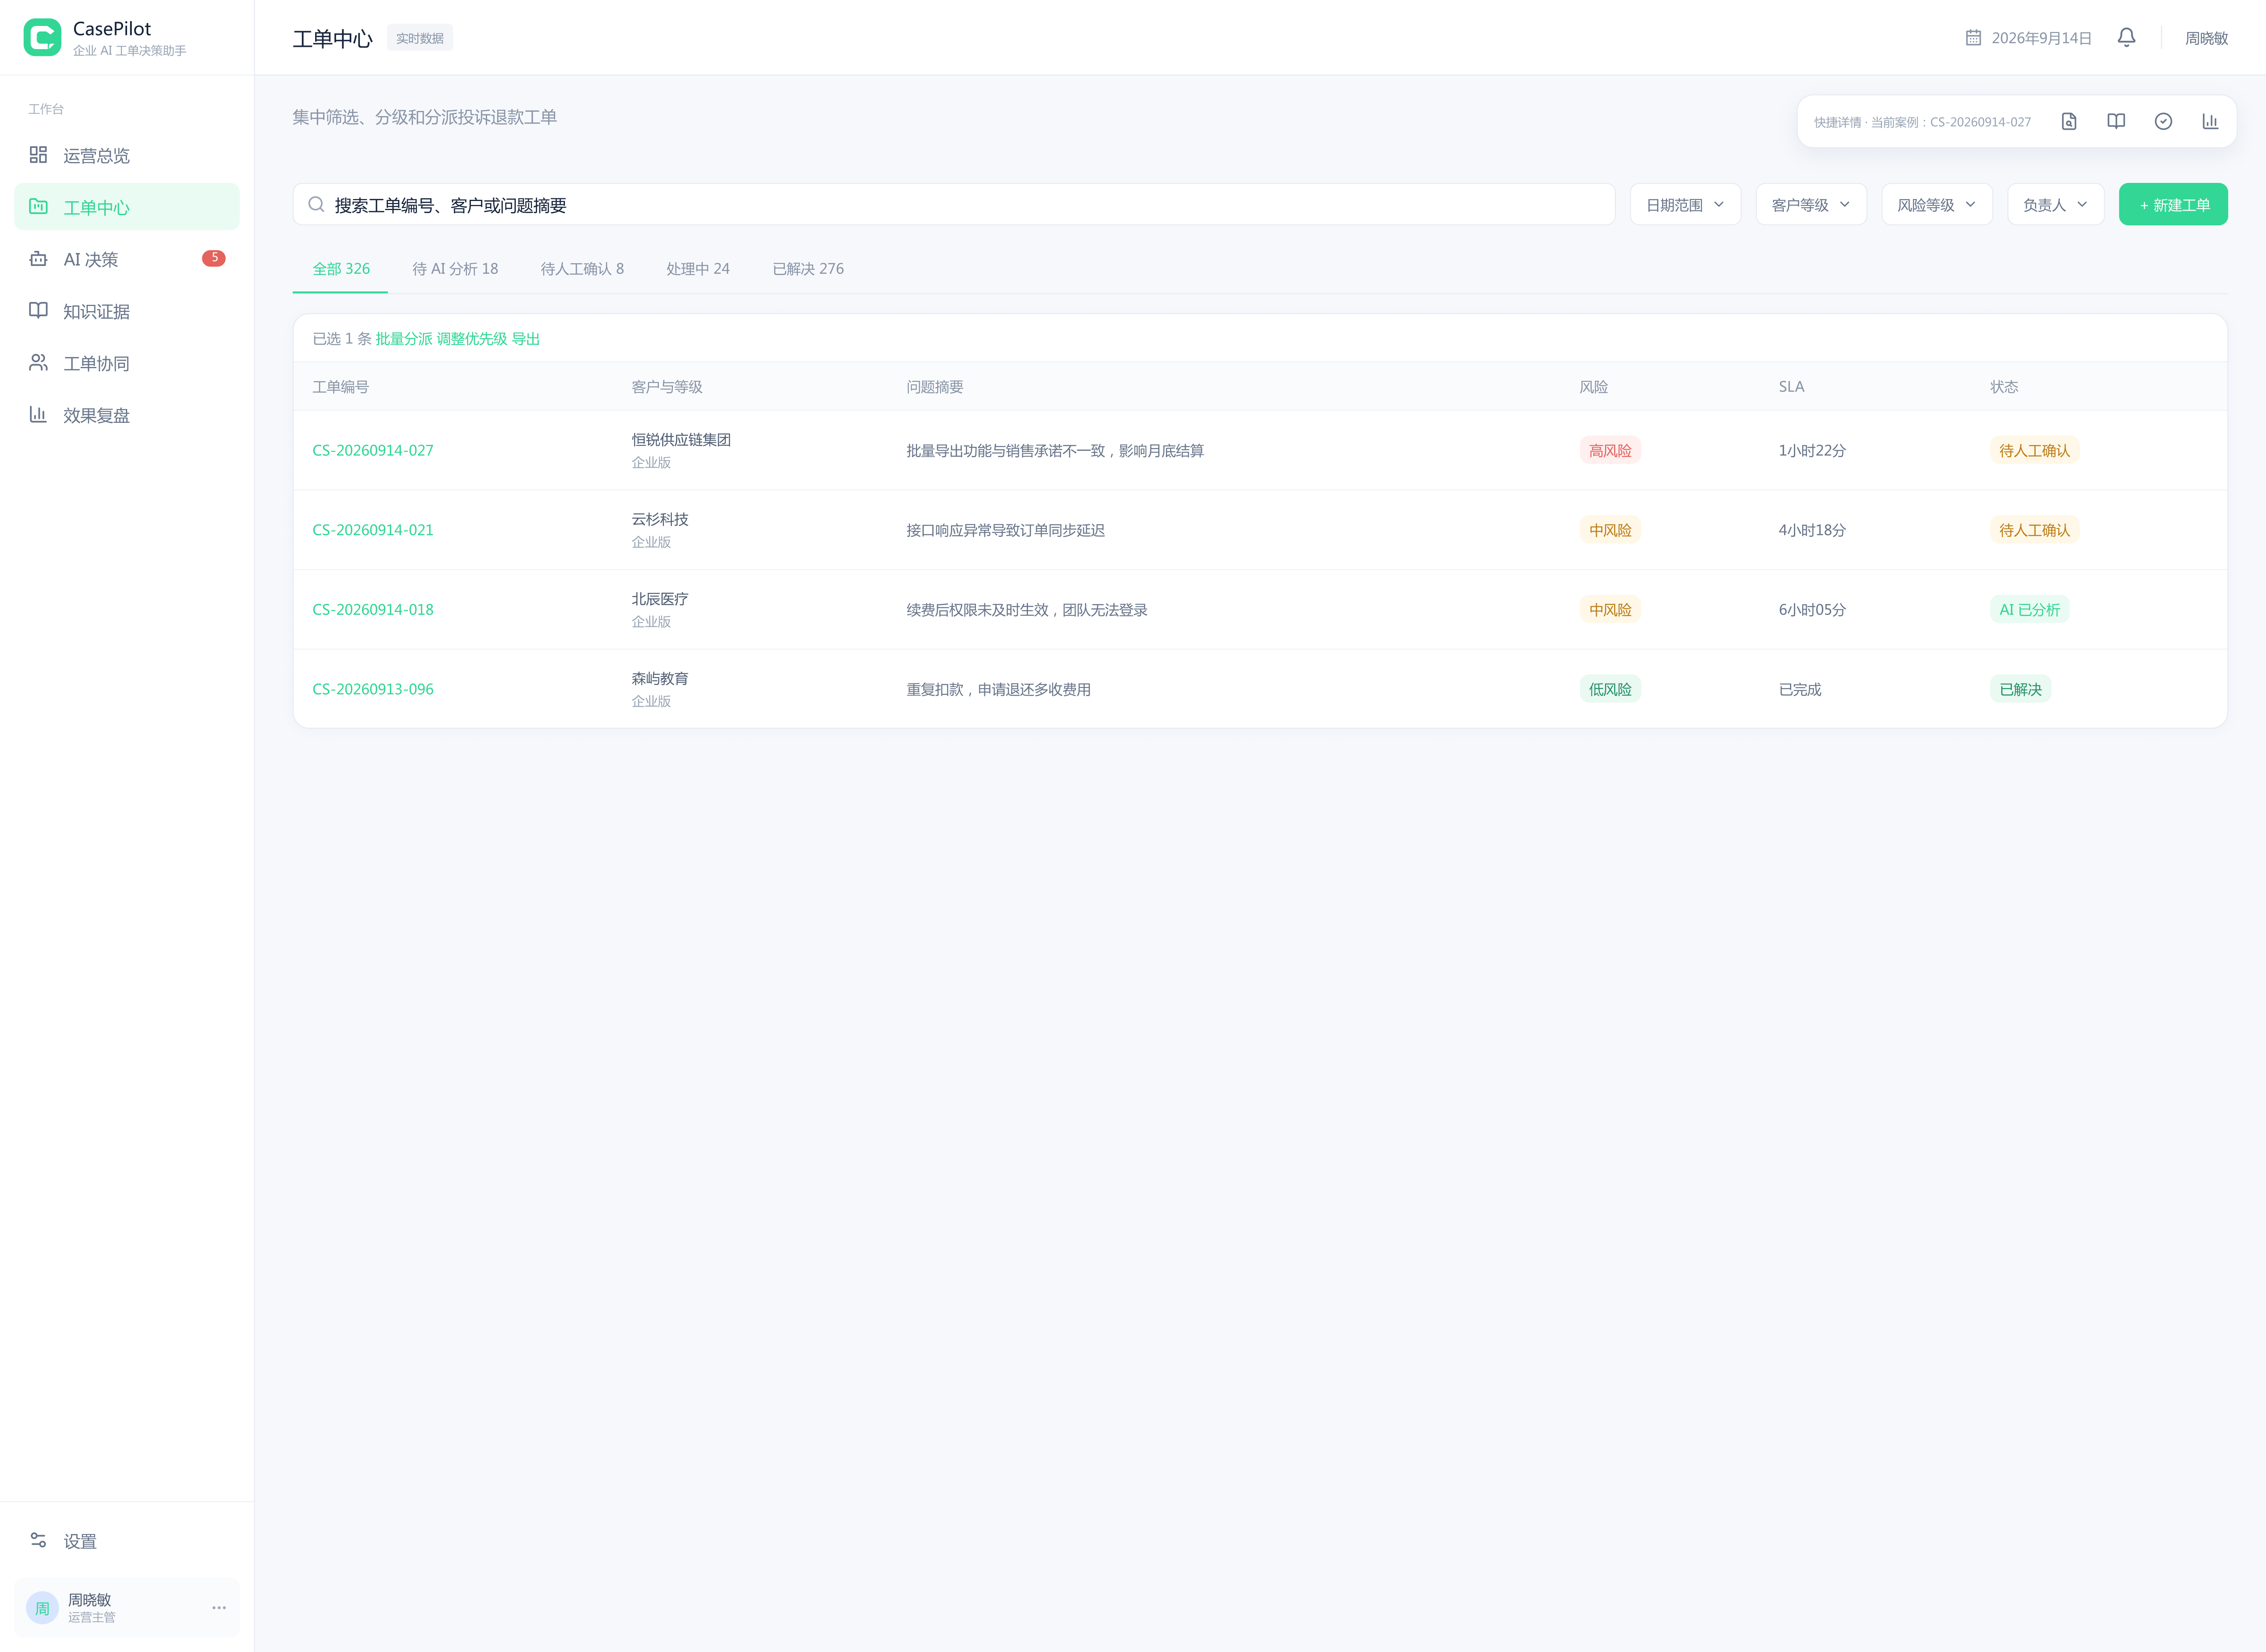This screenshot has height=1652, width=2266.
Task: Select the 待 AI 分析 18 tab
Action: 455,269
